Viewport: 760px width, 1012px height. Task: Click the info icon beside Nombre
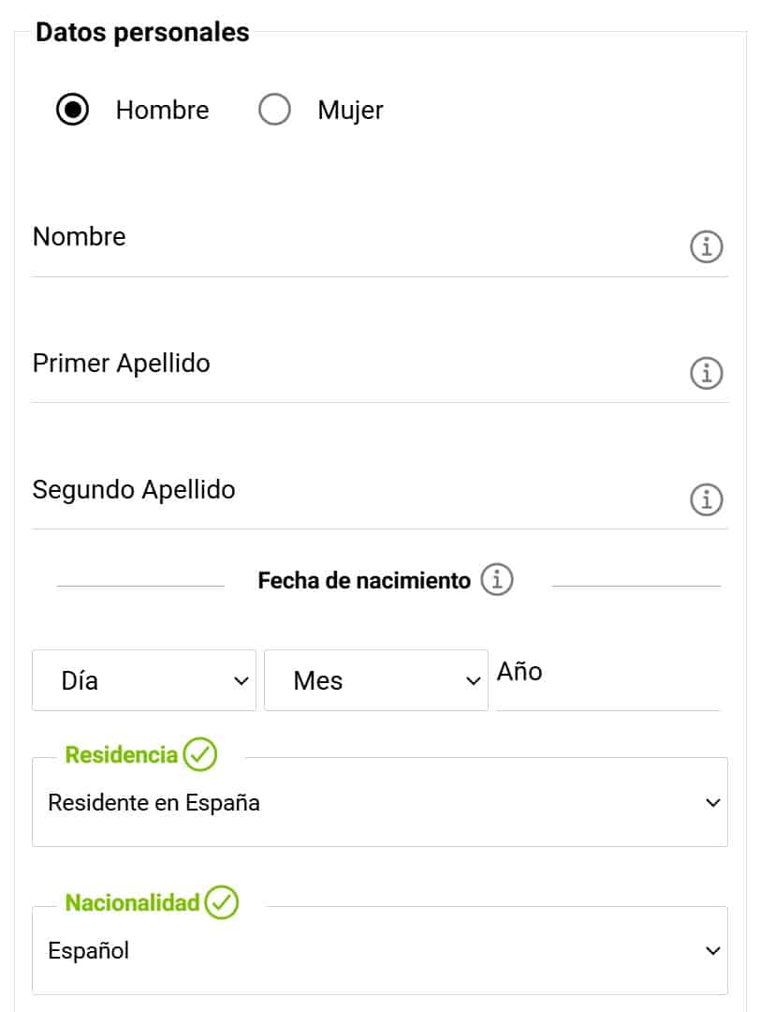click(707, 247)
